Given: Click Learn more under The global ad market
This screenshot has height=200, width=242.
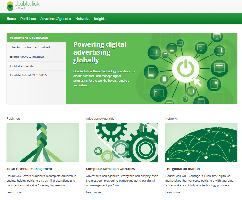Looking at the screenshot, I should tap(173, 192).
